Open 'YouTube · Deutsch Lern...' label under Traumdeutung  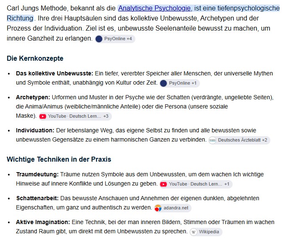[196, 184]
